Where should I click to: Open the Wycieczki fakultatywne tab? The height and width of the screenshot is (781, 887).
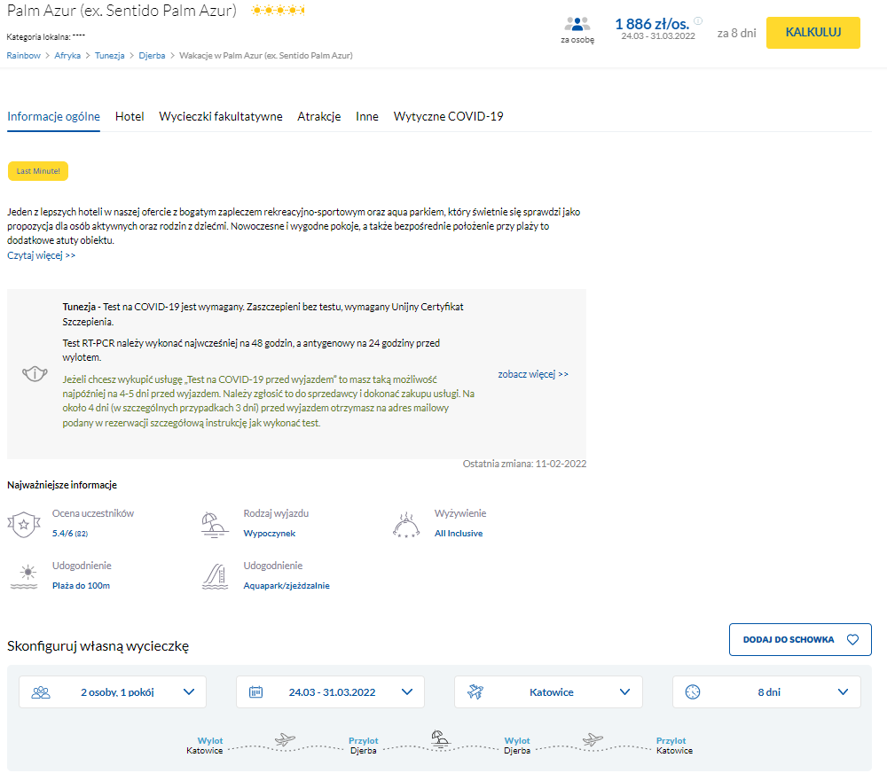221,116
